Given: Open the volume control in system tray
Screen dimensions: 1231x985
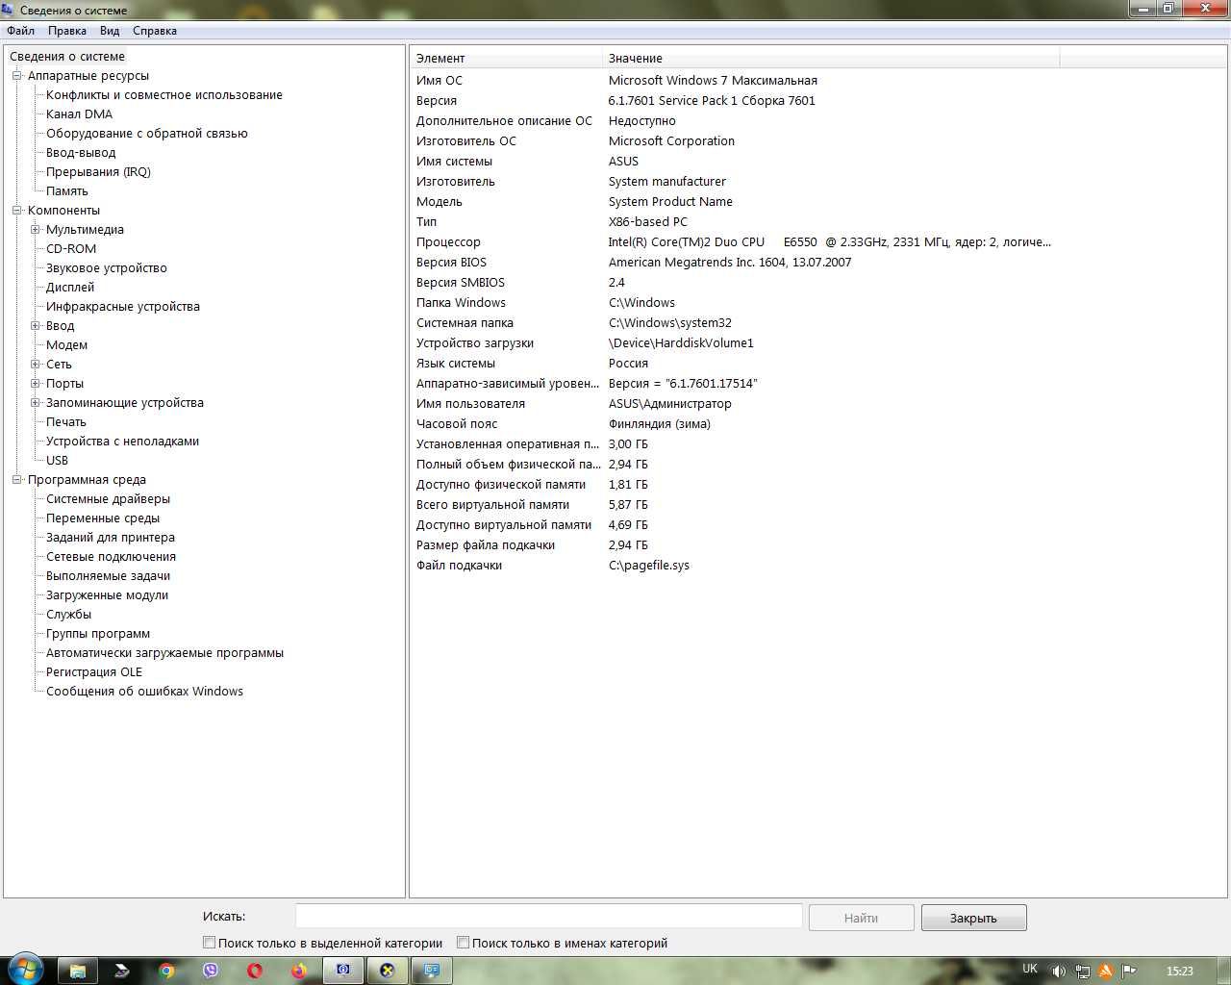Looking at the screenshot, I should (1058, 971).
